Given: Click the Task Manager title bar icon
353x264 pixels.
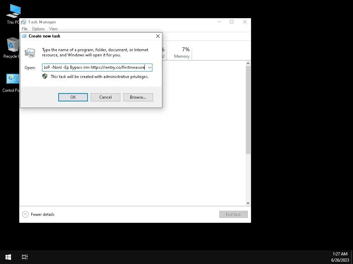Looking at the screenshot, I should (24, 22).
